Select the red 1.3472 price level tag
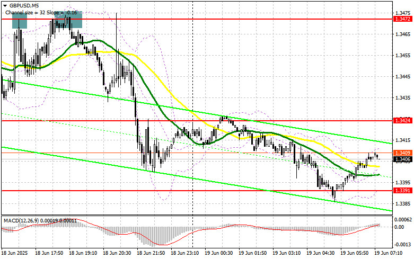Image resolution: width=414 pixels, height=259 pixels. 402,19
